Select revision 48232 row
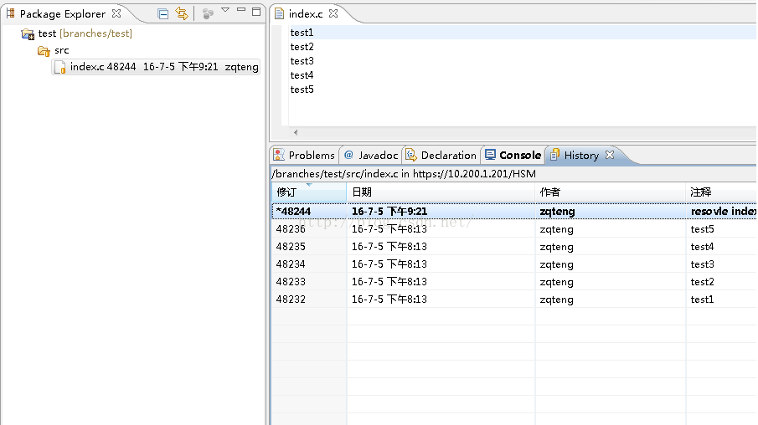The height and width of the screenshot is (425, 758). [514, 300]
